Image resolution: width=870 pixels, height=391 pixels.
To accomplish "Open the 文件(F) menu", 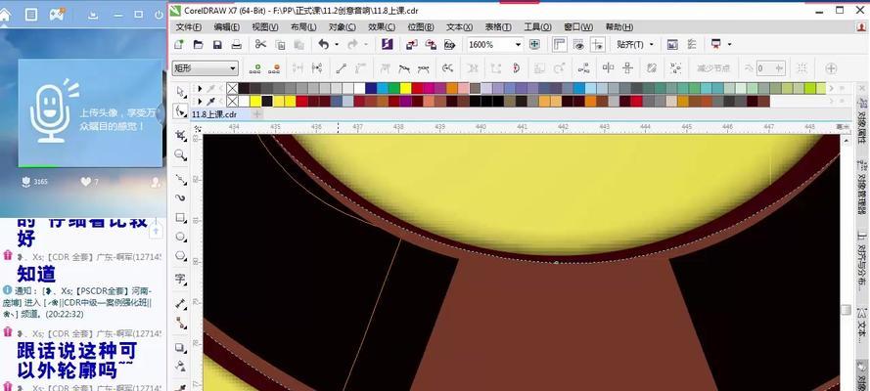I will 189,27.
